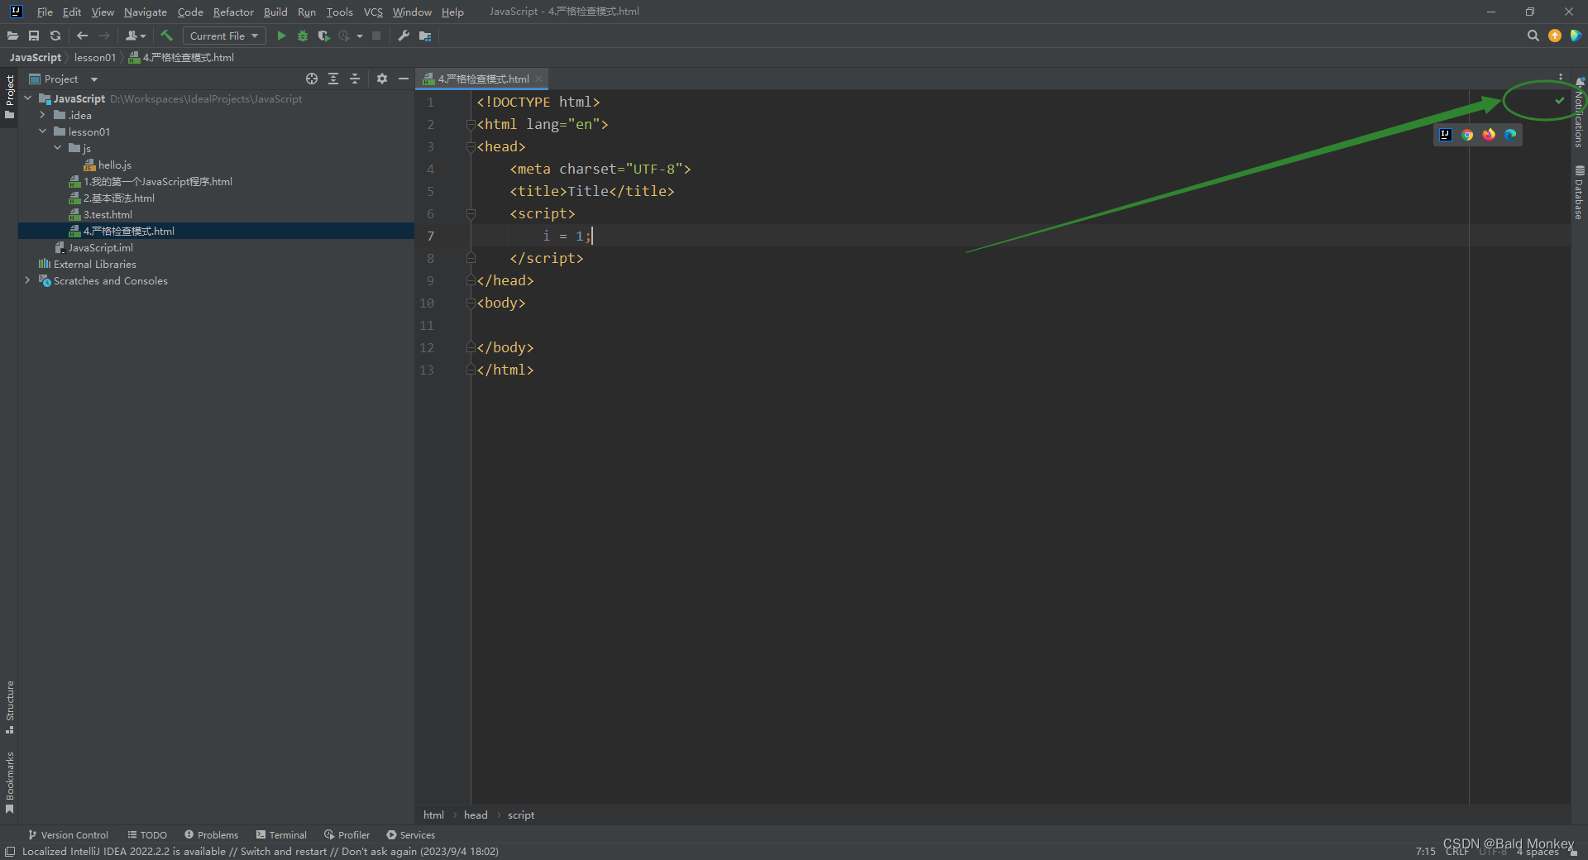Open the Settings wrench icon

pos(404,36)
